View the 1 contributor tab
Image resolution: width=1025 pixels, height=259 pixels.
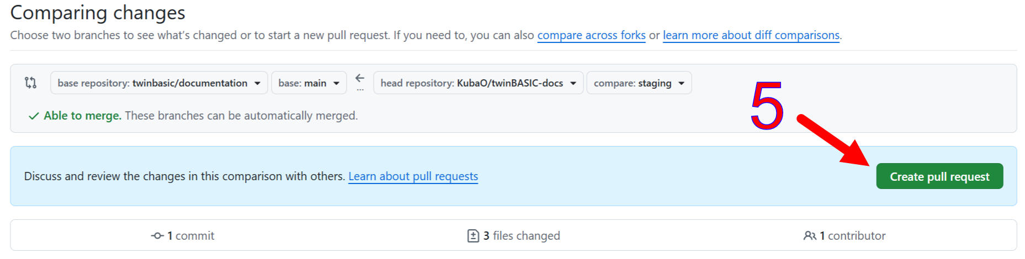click(x=845, y=236)
